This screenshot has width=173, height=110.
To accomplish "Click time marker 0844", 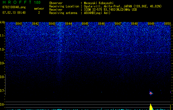I will coord(68,24).
